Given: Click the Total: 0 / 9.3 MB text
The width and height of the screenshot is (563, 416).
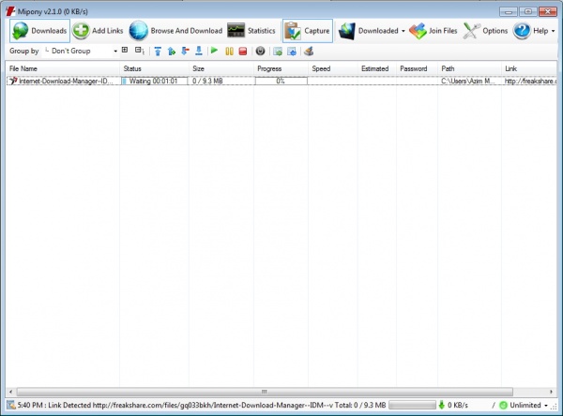Looking at the screenshot, I should pos(360,406).
